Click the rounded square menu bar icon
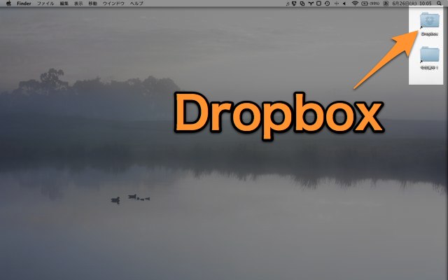The height and width of the screenshot is (280, 448). (319, 3)
